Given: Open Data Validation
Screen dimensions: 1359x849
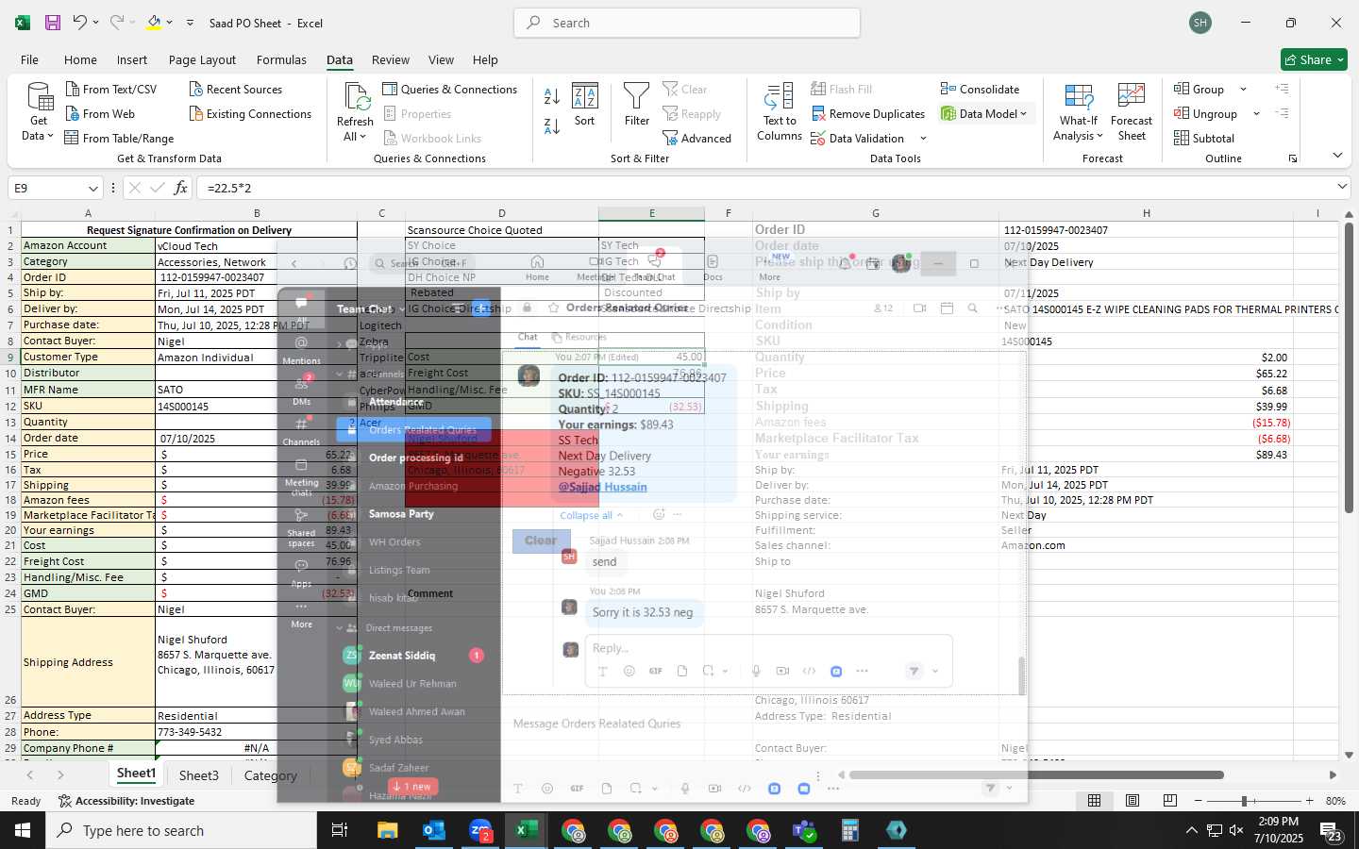Looking at the screenshot, I should tap(857, 139).
